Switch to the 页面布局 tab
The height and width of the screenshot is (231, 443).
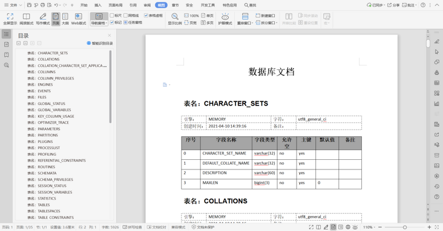116,5
